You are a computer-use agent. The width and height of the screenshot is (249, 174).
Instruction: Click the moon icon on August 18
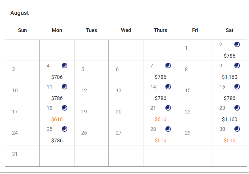[64, 108]
